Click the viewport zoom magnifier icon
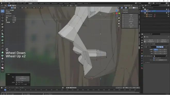The image size is (170, 95). [x=119, y=18]
